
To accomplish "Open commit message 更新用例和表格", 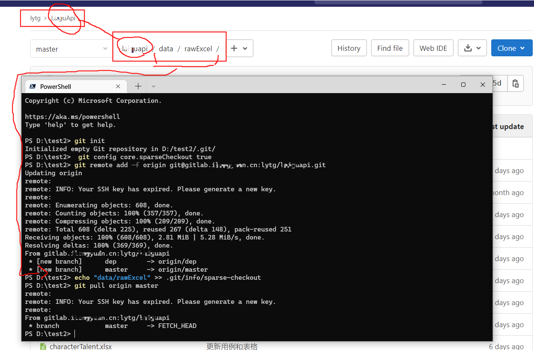I will pos(232,347).
